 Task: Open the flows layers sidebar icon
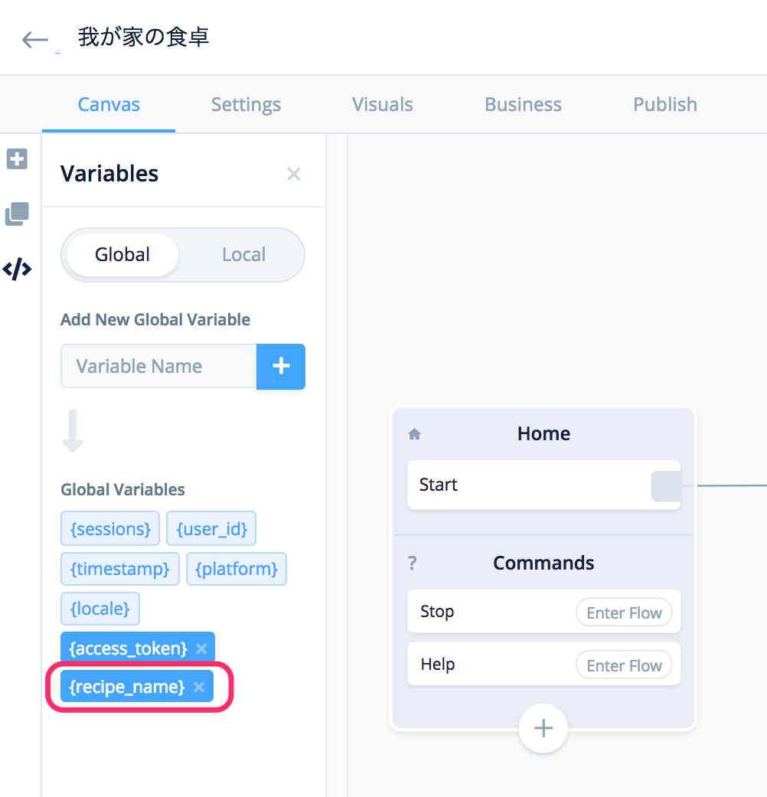(17, 214)
